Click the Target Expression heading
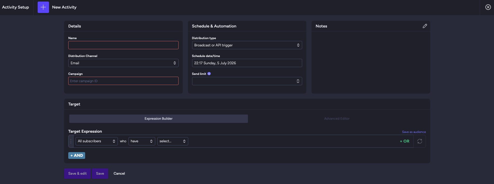This screenshot has height=184, width=494. point(85,131)
